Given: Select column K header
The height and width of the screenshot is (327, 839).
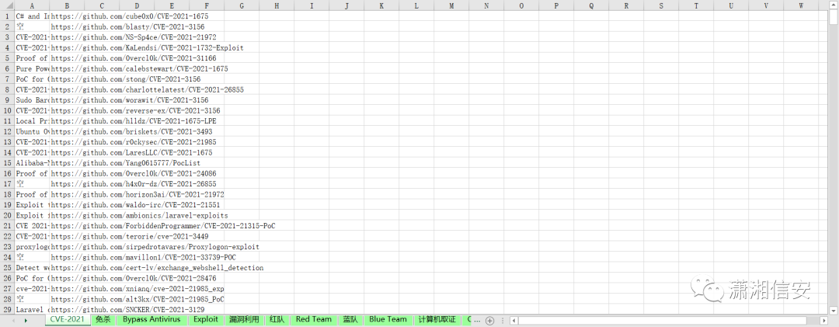Looking at the screenshot, I should [381, 5].
